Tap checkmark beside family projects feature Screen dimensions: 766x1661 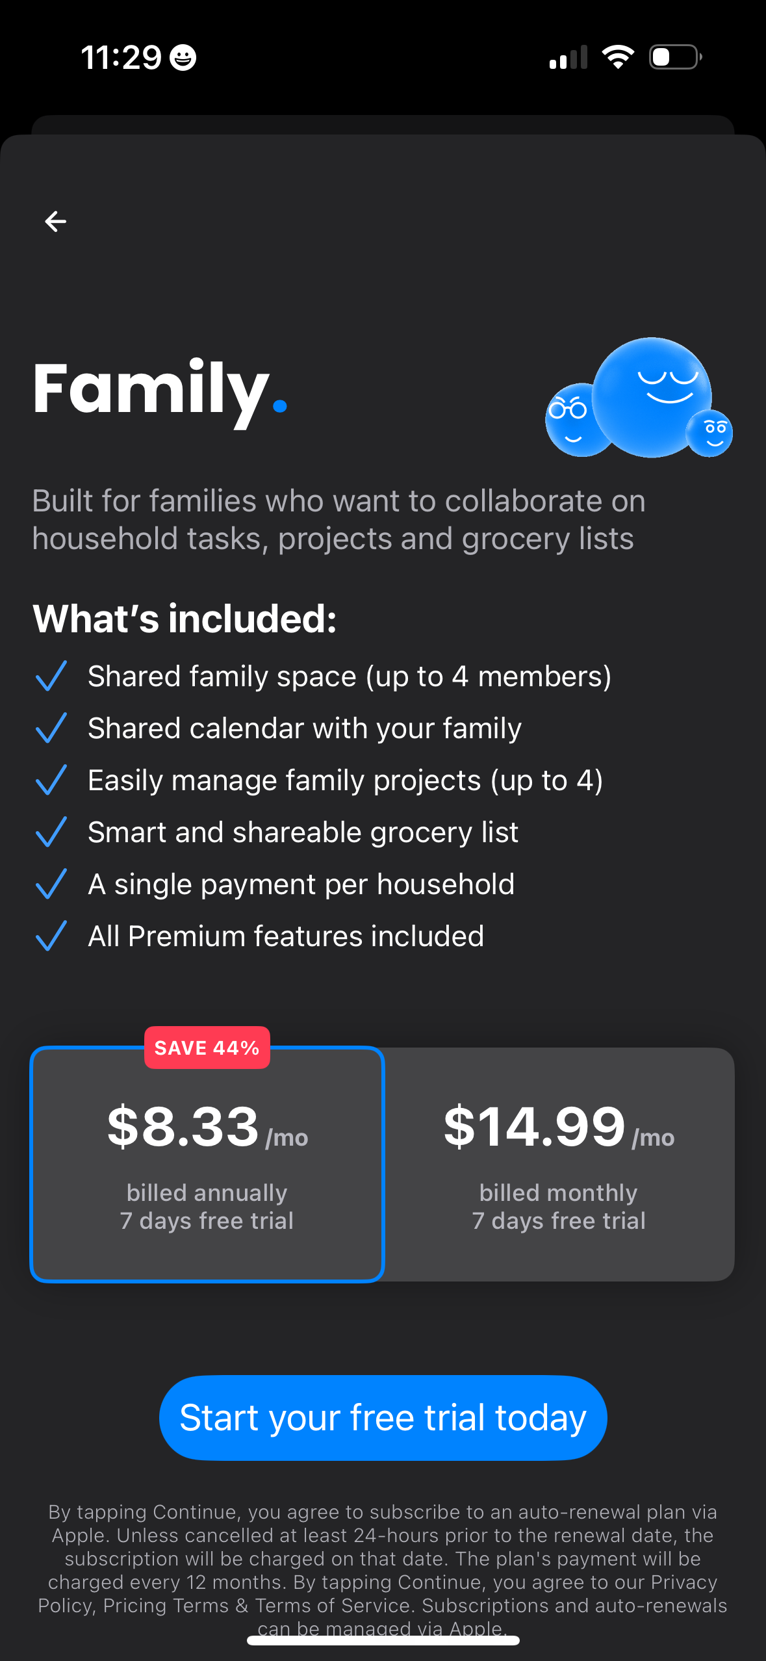point(51,780)
